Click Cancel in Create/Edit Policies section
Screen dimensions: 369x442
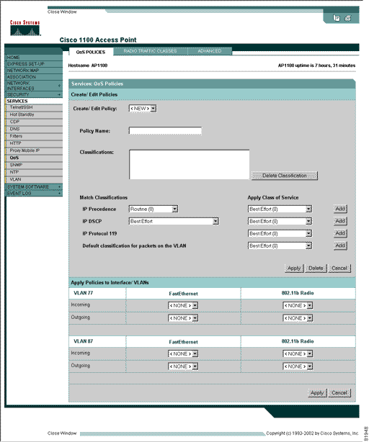point(339,269)
